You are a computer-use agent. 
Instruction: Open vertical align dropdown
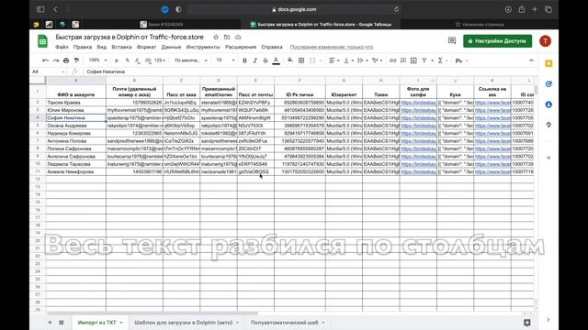[x=348, y=60]
